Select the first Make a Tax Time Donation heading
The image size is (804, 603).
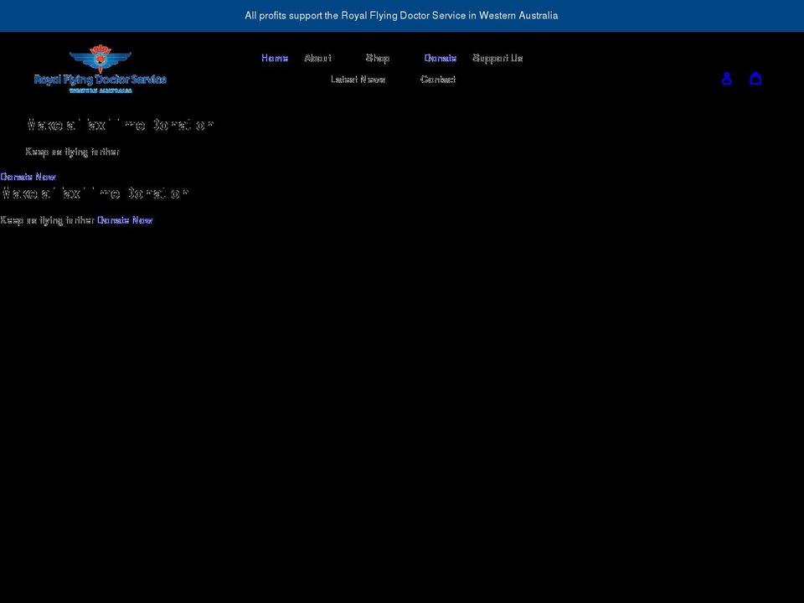[121, 125]
